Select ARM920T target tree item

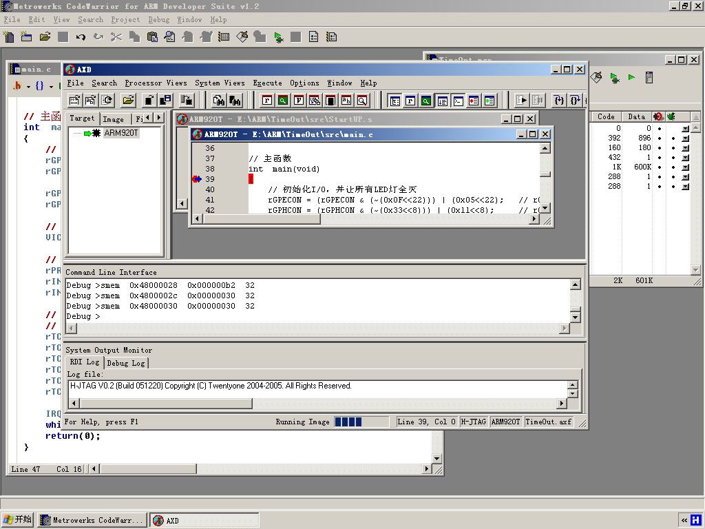[x=121, y=133]
